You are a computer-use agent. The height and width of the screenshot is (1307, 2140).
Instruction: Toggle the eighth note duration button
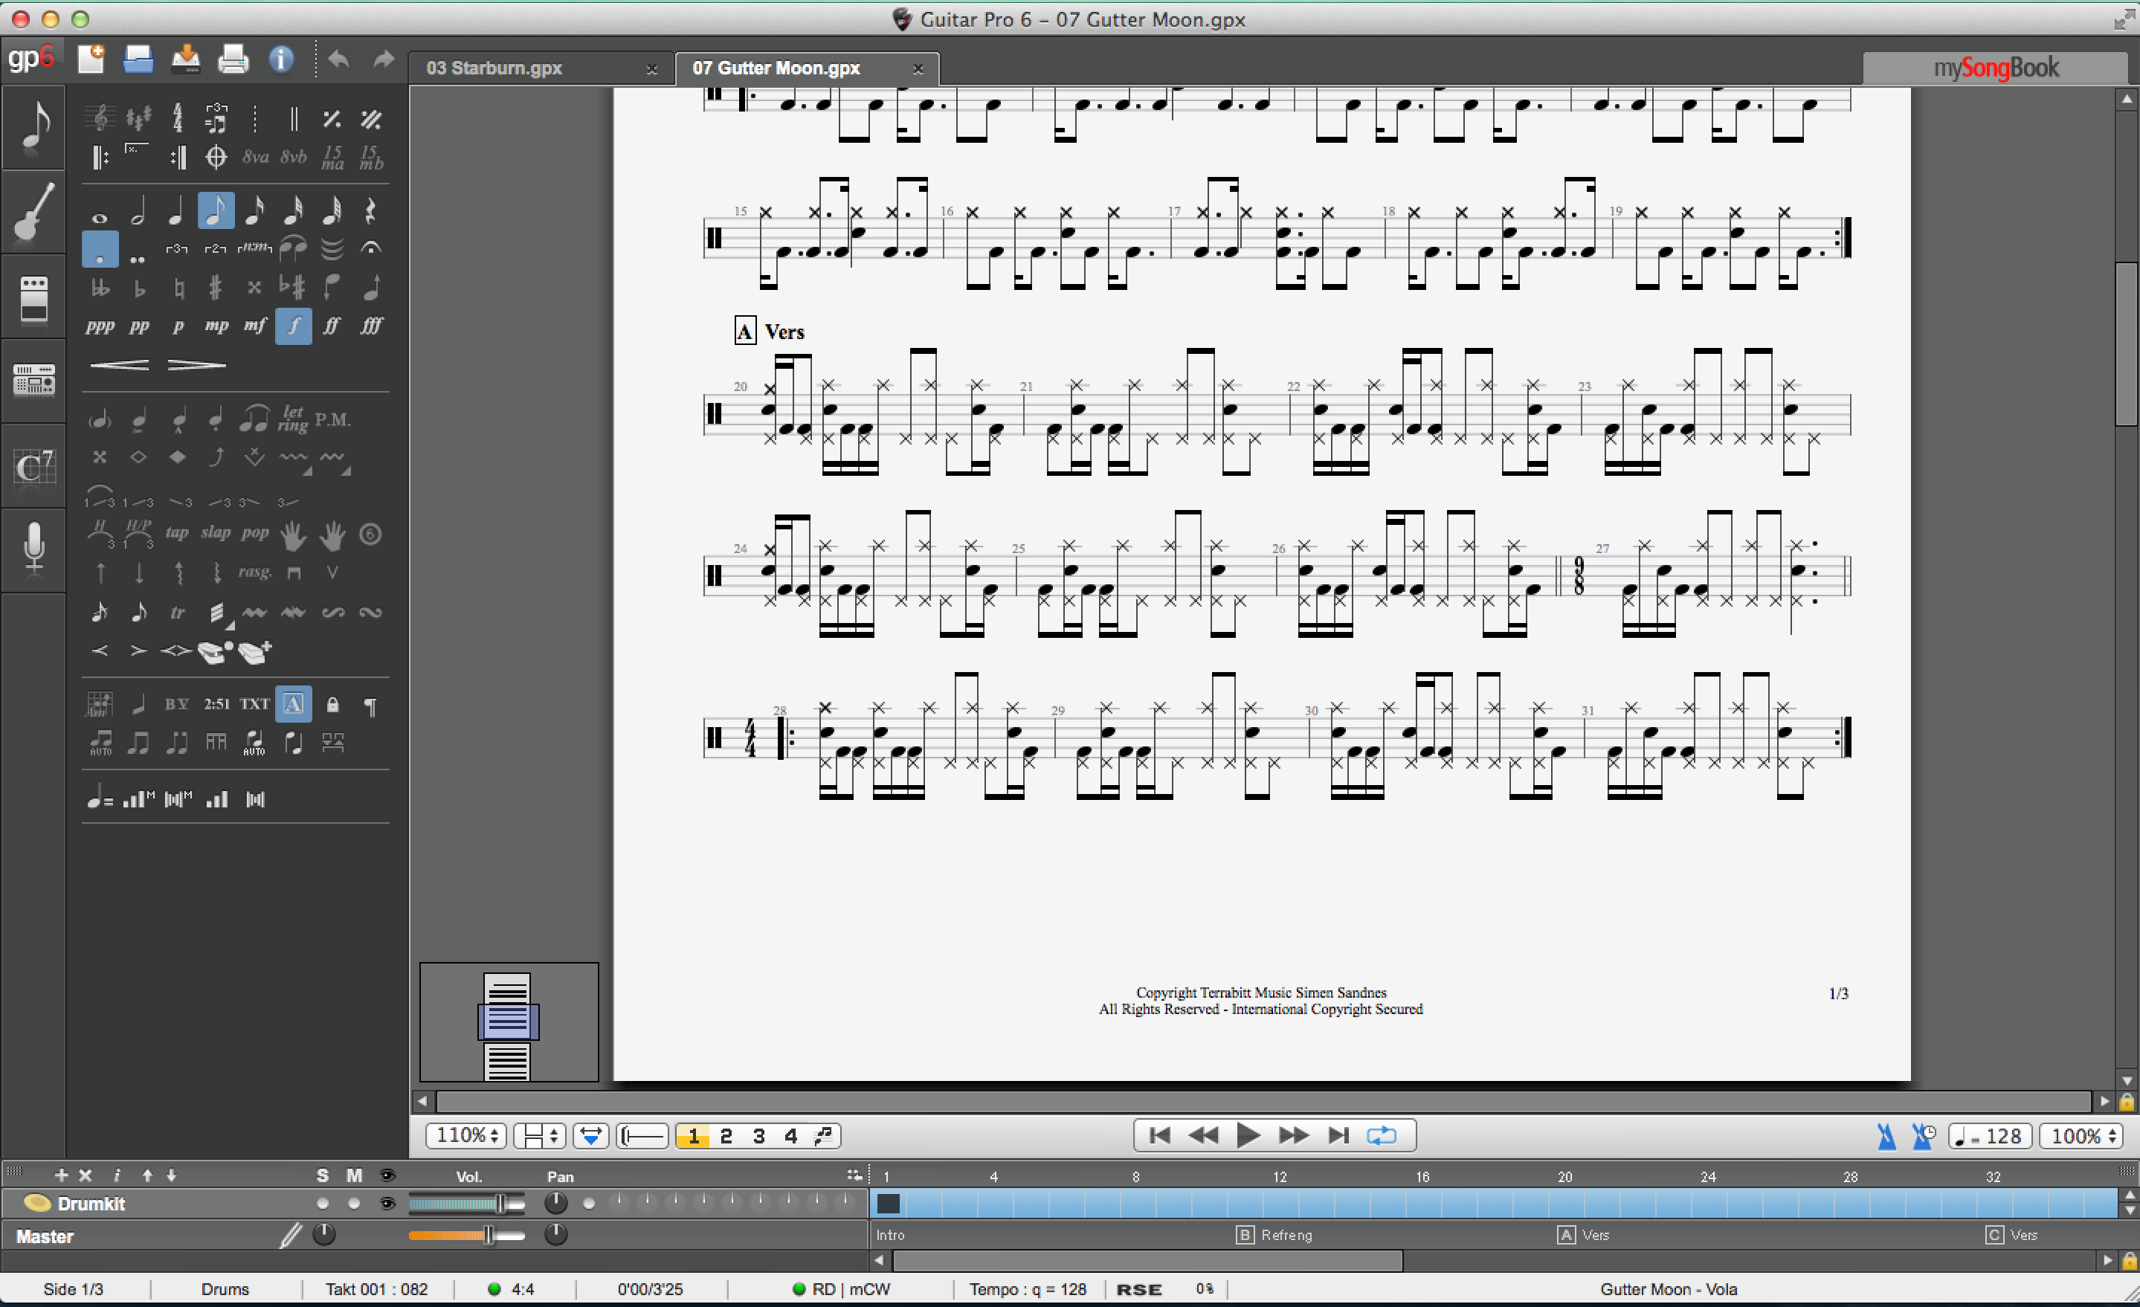[216, 211]
